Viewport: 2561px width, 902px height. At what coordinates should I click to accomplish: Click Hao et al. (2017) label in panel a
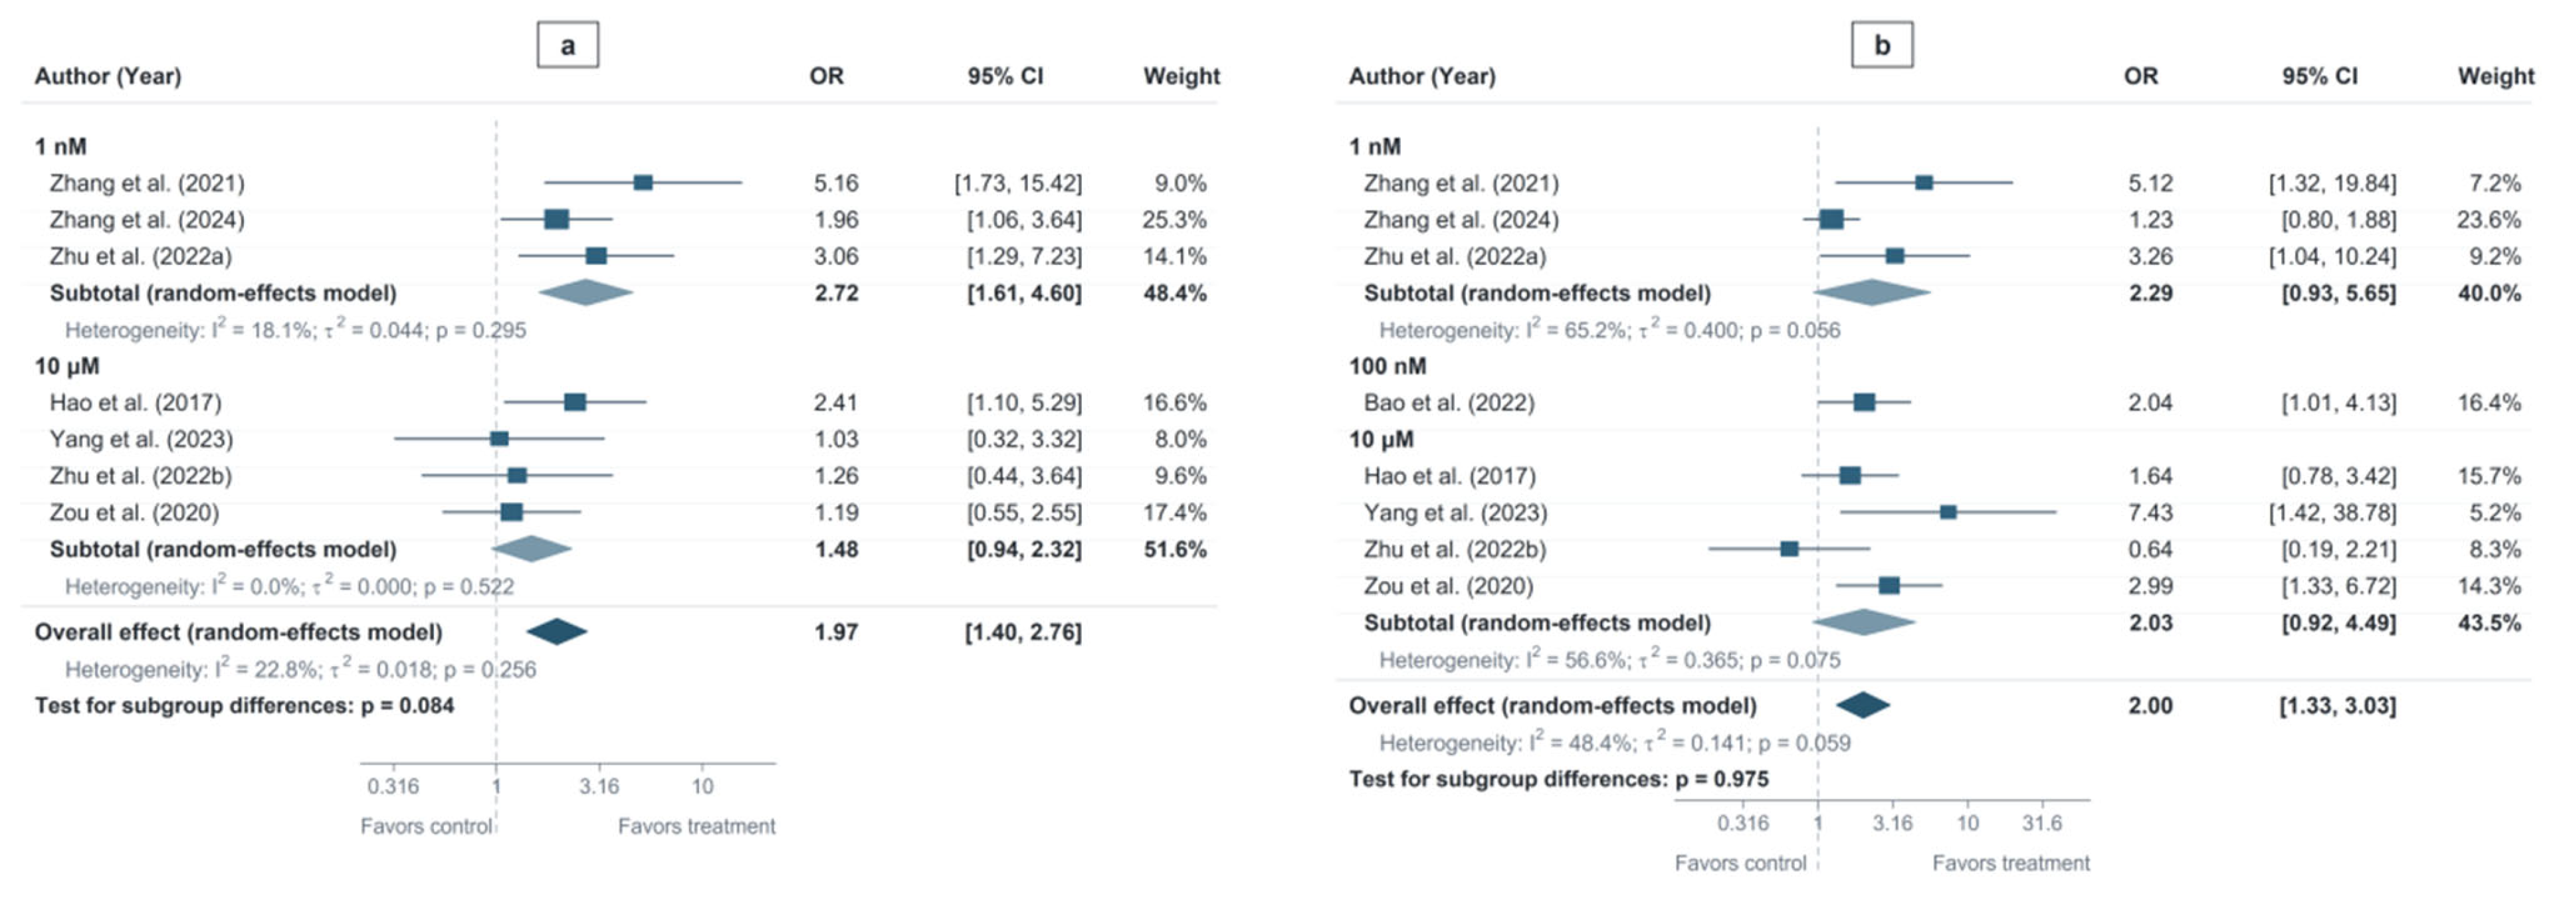pyautogui.click(x=135, y=403)
